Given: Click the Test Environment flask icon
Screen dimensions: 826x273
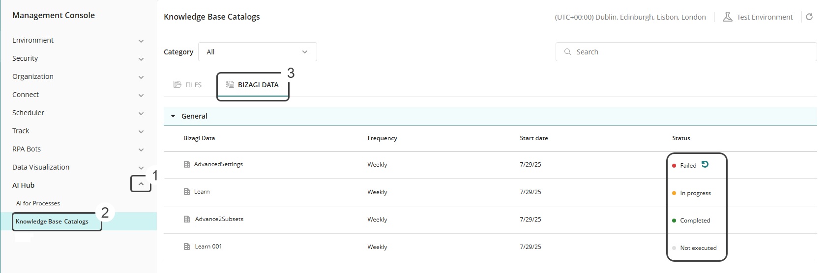Looking at the screenshot, I should pyautogui.click(x=727, y=17).
